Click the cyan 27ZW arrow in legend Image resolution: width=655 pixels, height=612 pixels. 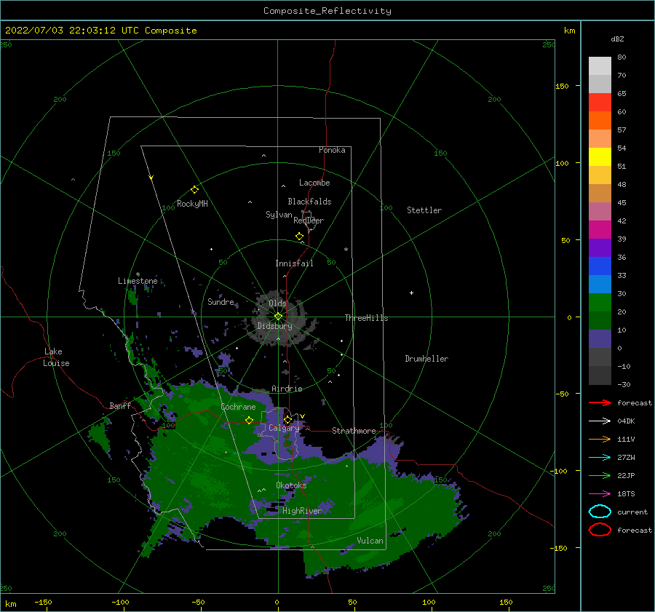click(600, 458)
